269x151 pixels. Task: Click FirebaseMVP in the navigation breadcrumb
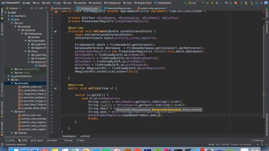click(x=11, y=3)
